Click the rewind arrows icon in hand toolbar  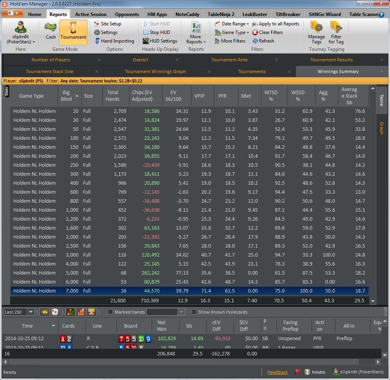[x=45, y=312]
